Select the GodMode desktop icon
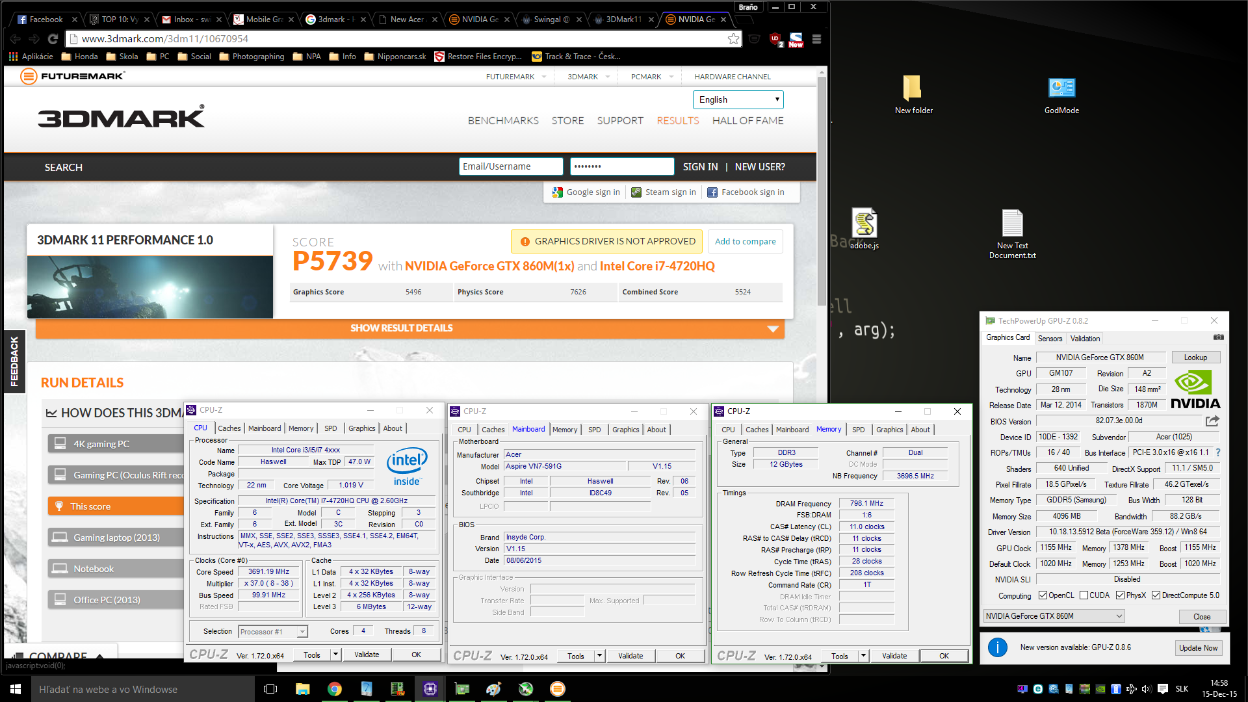1248x702 pixels. tap(1061, 94)
